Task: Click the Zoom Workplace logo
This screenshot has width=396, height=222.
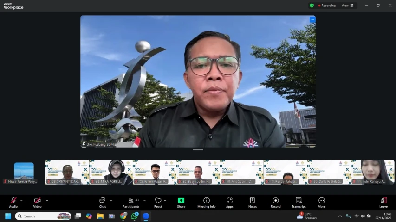Action: click(13, 6)
